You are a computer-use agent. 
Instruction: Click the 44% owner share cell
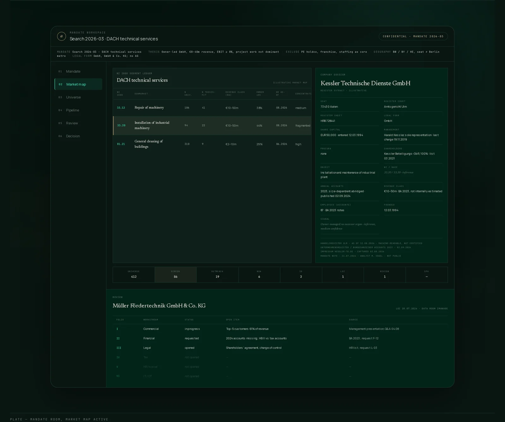pos(259,126)
